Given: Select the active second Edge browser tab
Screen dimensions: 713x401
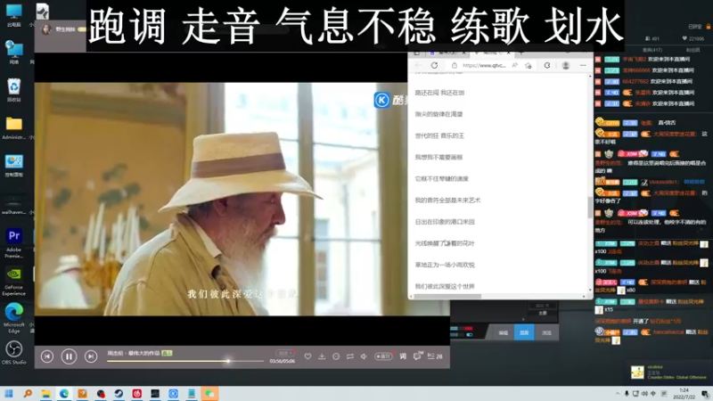Looking at the screenshot, I should pyautogui.click(x=492, y=53).
